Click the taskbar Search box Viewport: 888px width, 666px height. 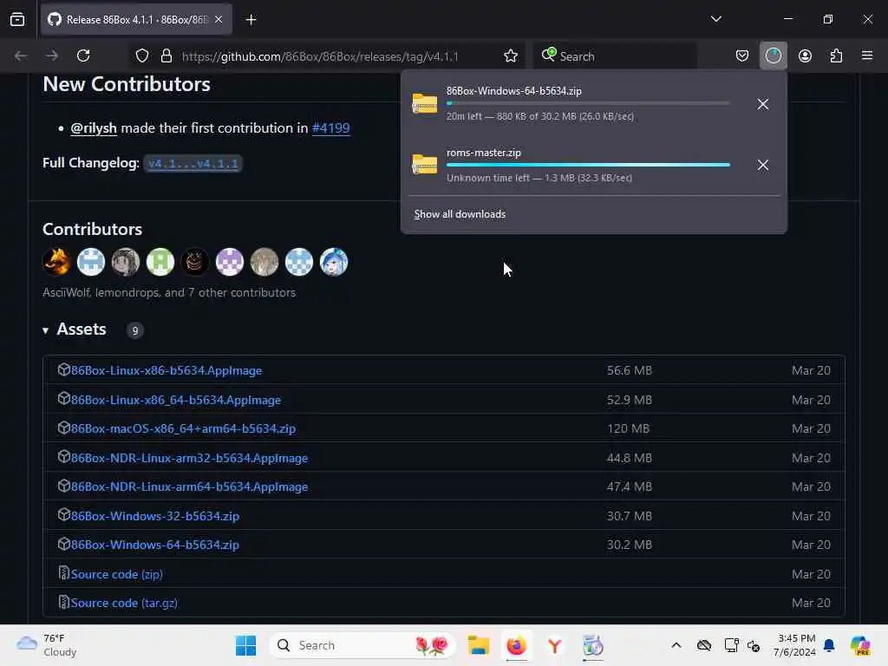point(362,645)
